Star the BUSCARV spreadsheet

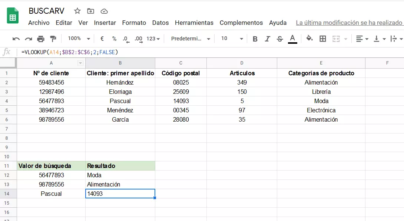tap(77, 11)
